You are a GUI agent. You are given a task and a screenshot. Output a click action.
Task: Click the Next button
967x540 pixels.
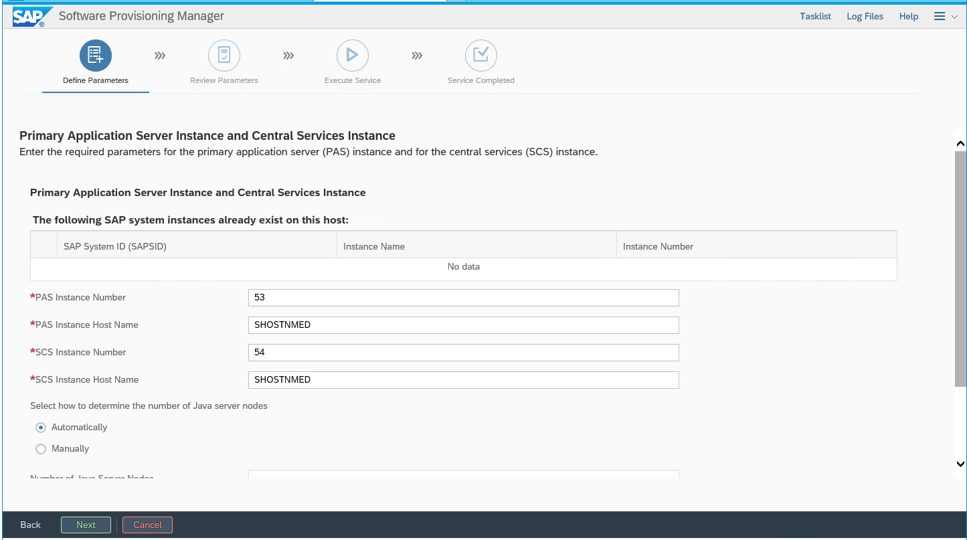point(86,525)
